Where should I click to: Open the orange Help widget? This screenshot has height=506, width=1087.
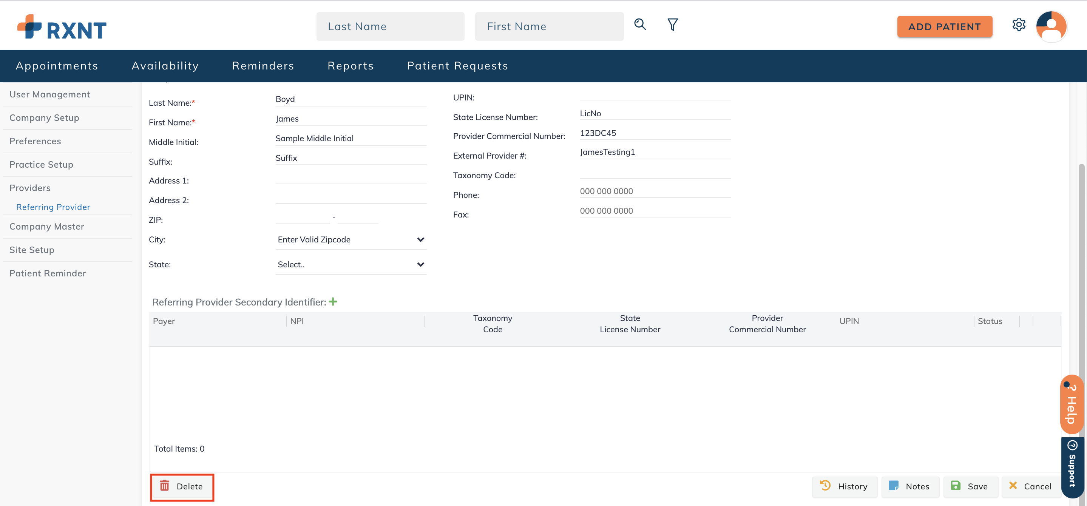click(x=1072, y=404)
